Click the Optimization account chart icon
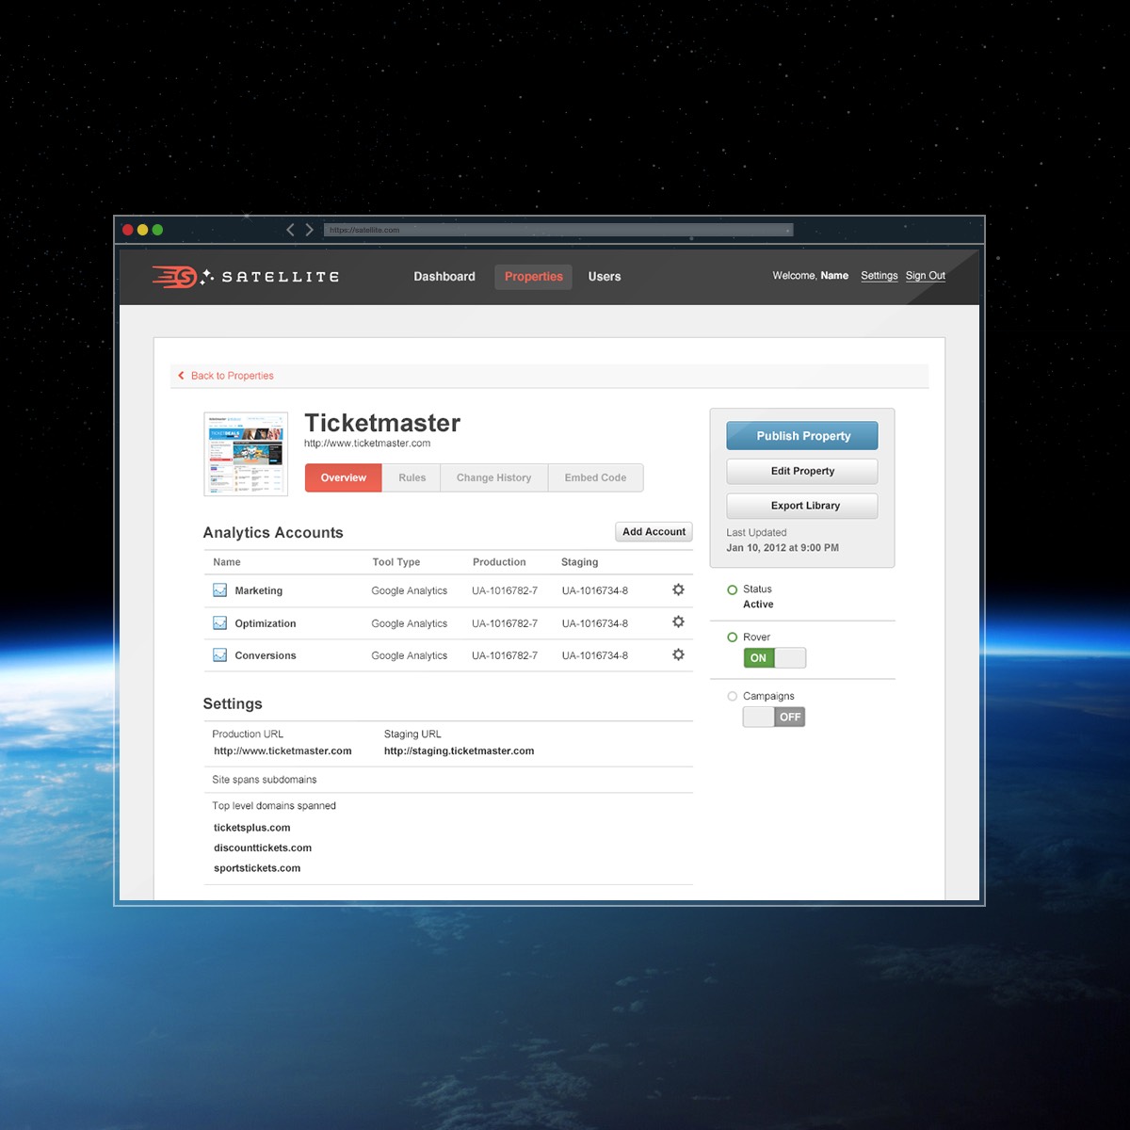Viewport: 1130px width, 1130px height. pos(219,623)
